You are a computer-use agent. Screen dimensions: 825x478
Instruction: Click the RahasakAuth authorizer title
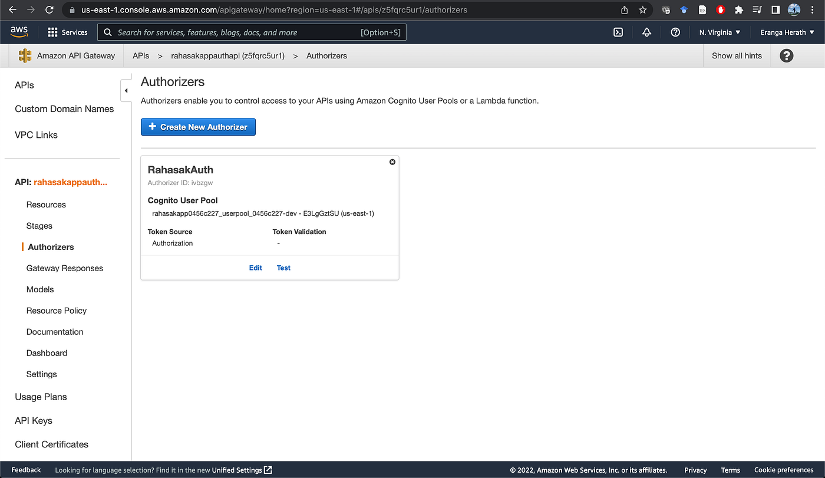(x=180, y=170)
